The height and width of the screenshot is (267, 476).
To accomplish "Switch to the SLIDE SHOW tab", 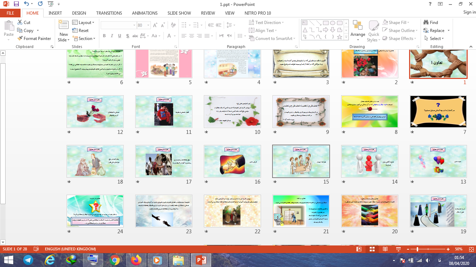I will [x=179, y=13].
